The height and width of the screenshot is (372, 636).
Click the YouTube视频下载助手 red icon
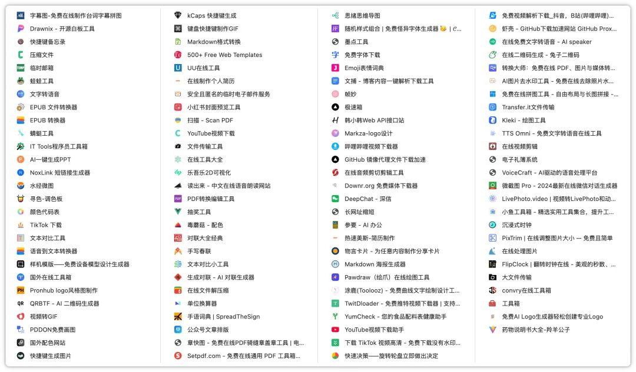(x=335, y=330)
